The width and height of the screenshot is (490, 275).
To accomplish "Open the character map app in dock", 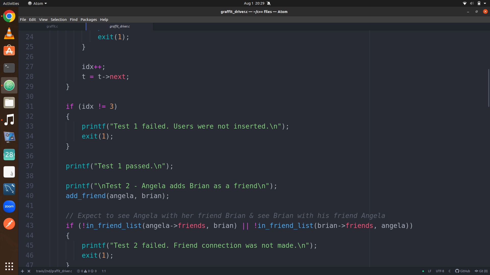I will pyautogui.click(x=9, y=172).
